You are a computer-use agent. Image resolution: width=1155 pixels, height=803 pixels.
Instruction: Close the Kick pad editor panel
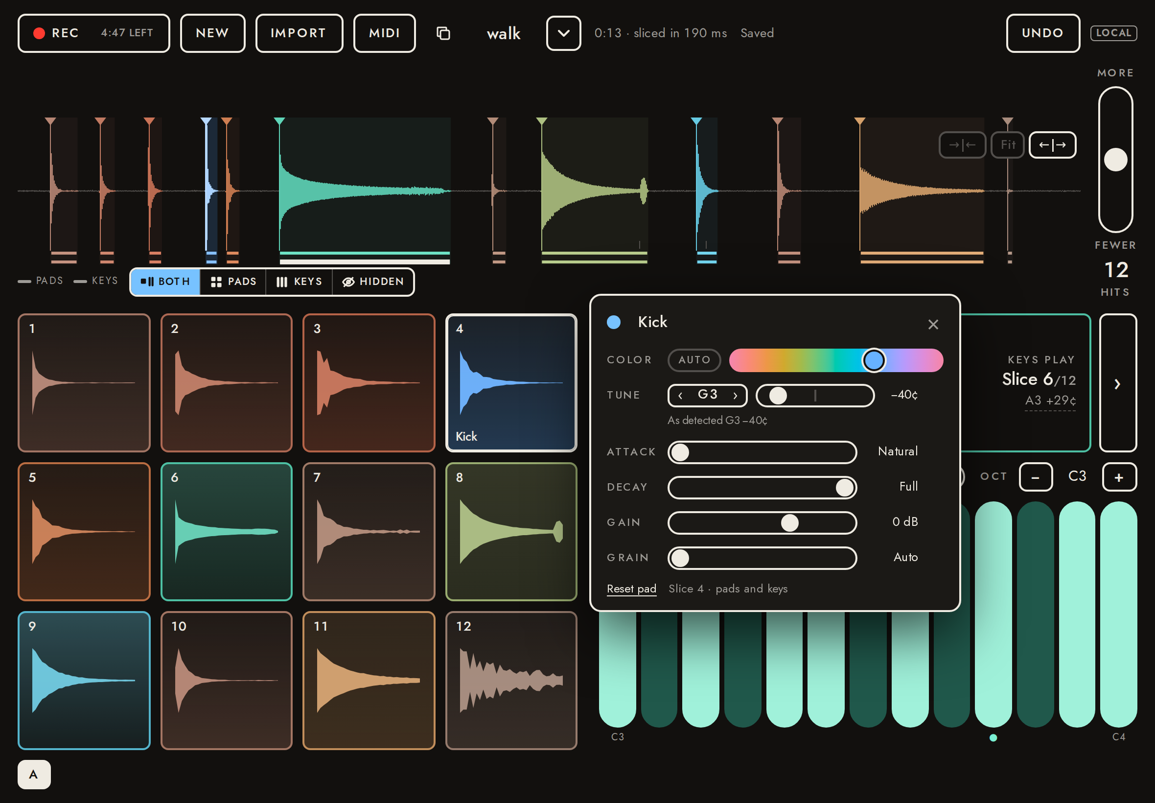pyautogui.click(x=933, y=325)
